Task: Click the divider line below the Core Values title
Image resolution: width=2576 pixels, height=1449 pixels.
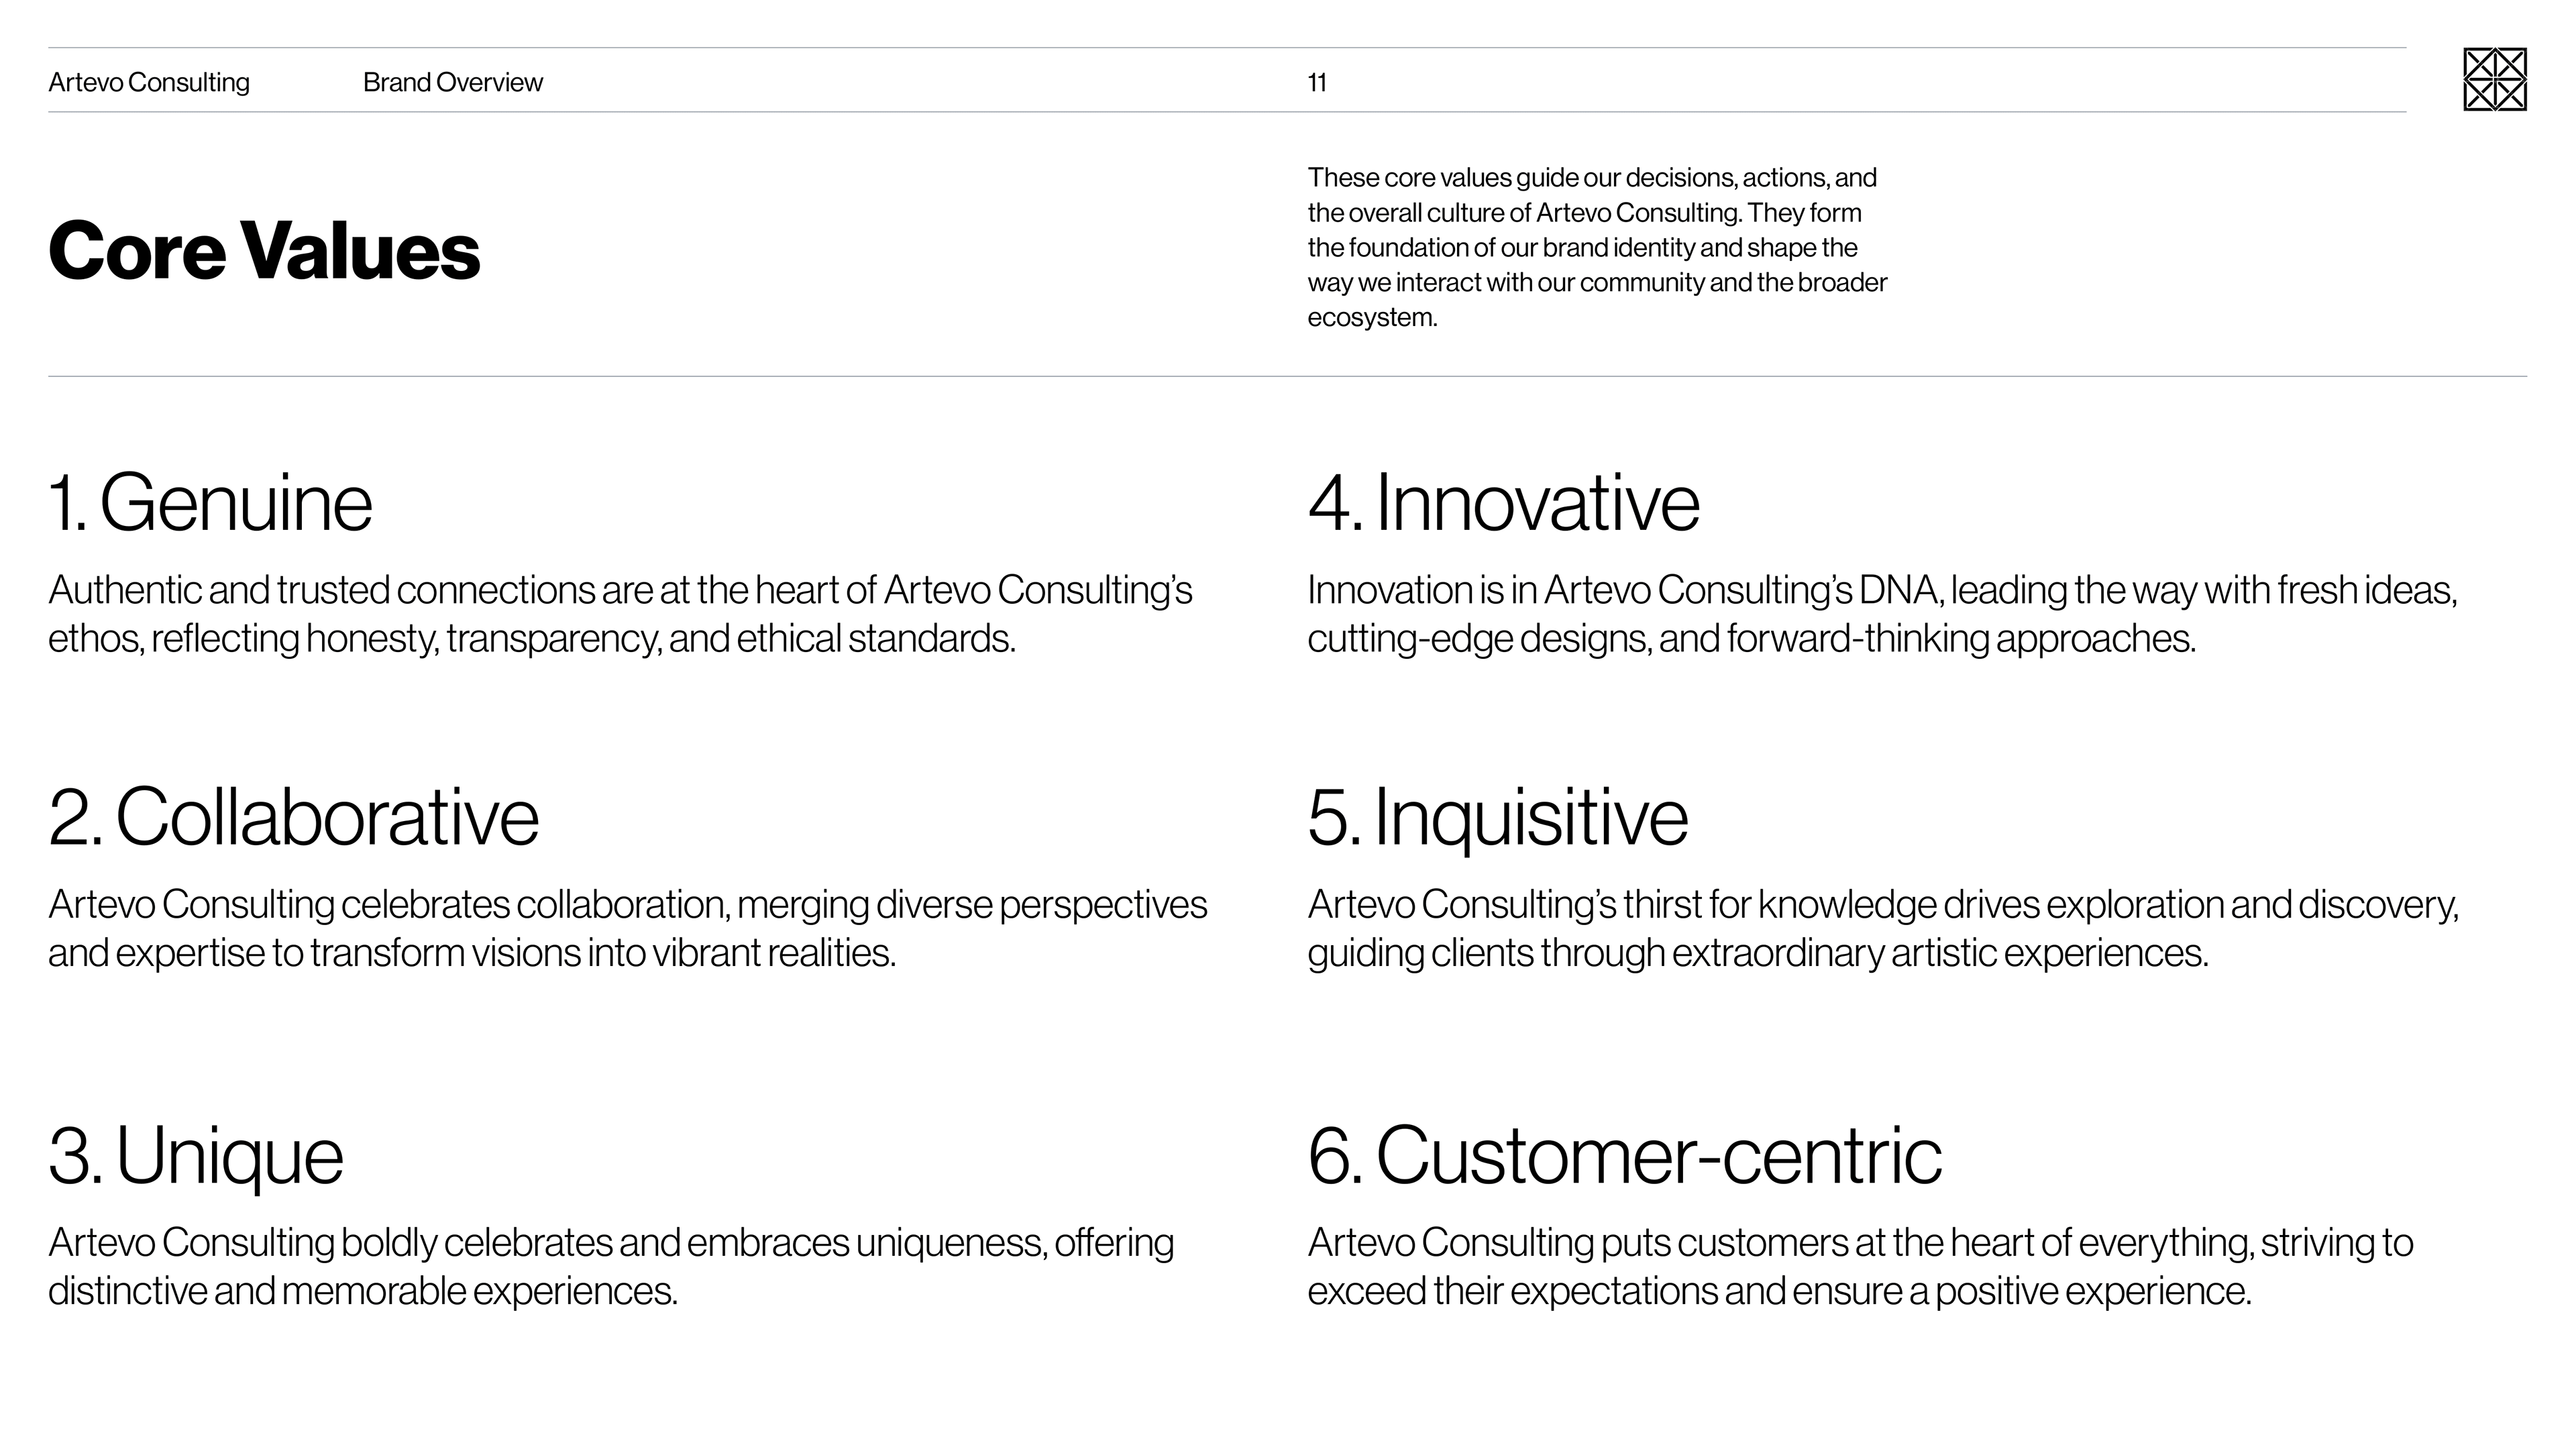Action: (x=1287, y=376)
